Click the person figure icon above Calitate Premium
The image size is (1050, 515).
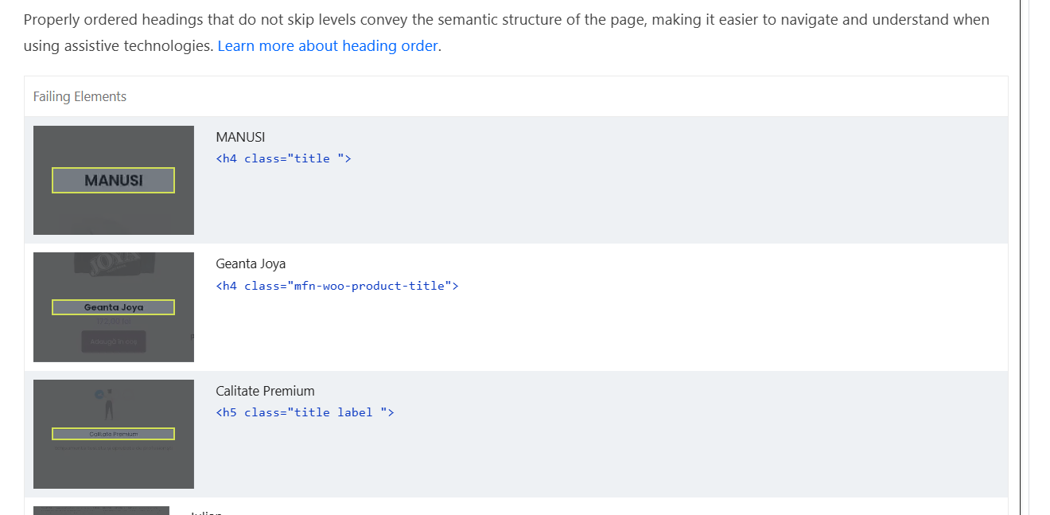[109, 404]
